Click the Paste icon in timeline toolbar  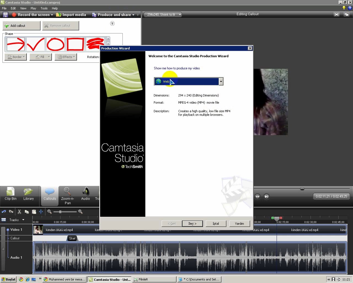[34, 212]
